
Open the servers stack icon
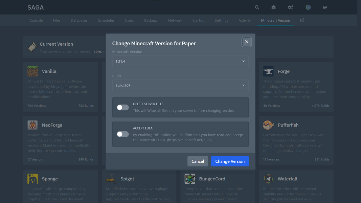coord(273,7)
